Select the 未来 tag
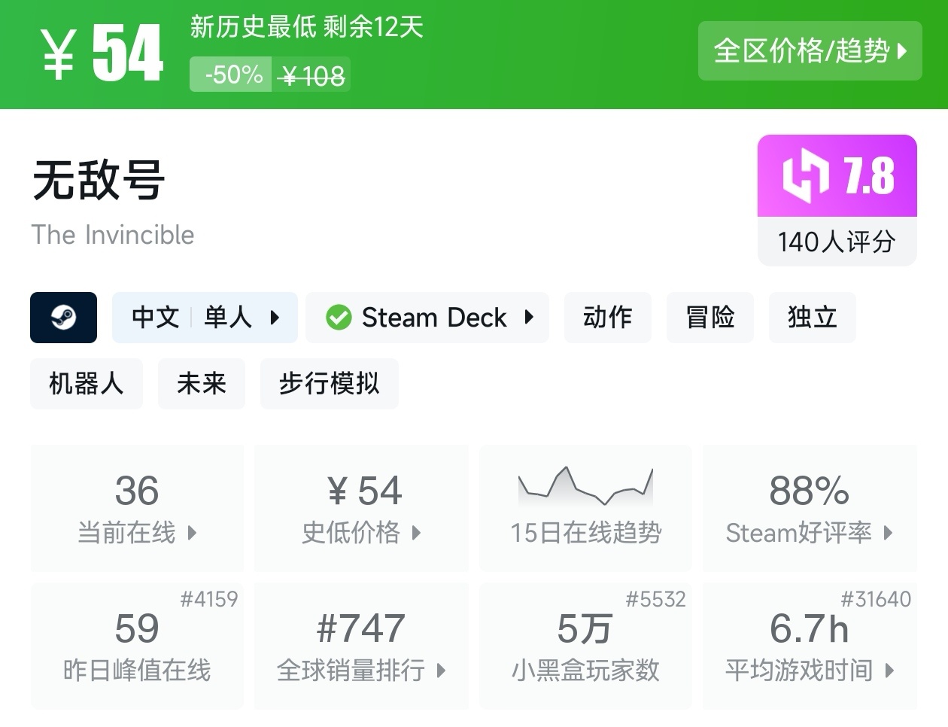 (201, 384)
